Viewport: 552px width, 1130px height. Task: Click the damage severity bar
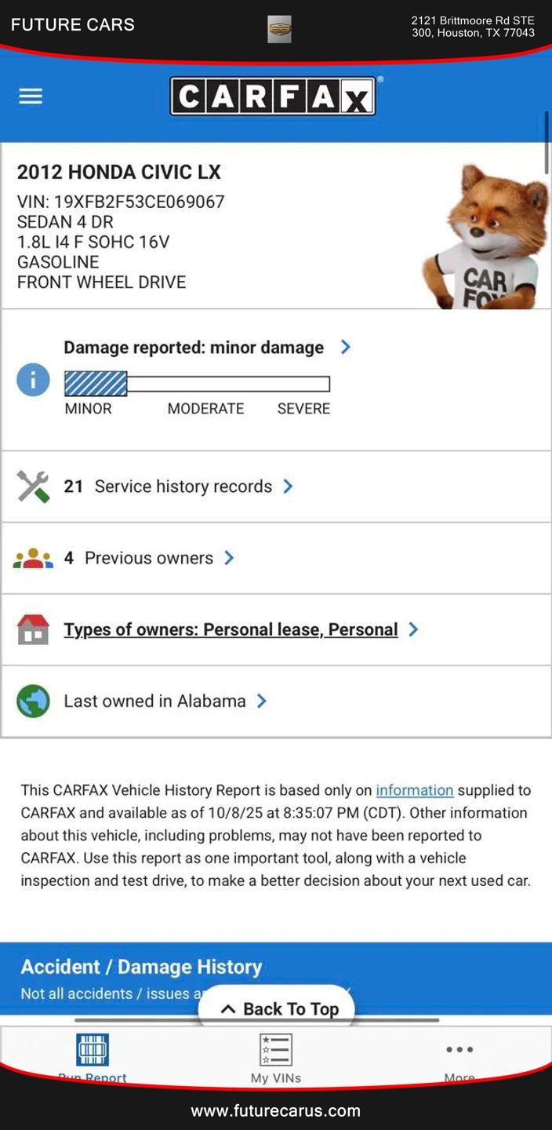pyautogui.click(x=197, y=384)
